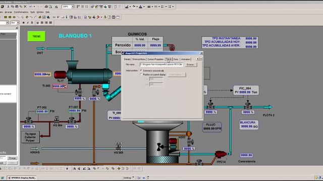Click the Undo arrow icon
The image size is (323, 181).
pos(30,7)
